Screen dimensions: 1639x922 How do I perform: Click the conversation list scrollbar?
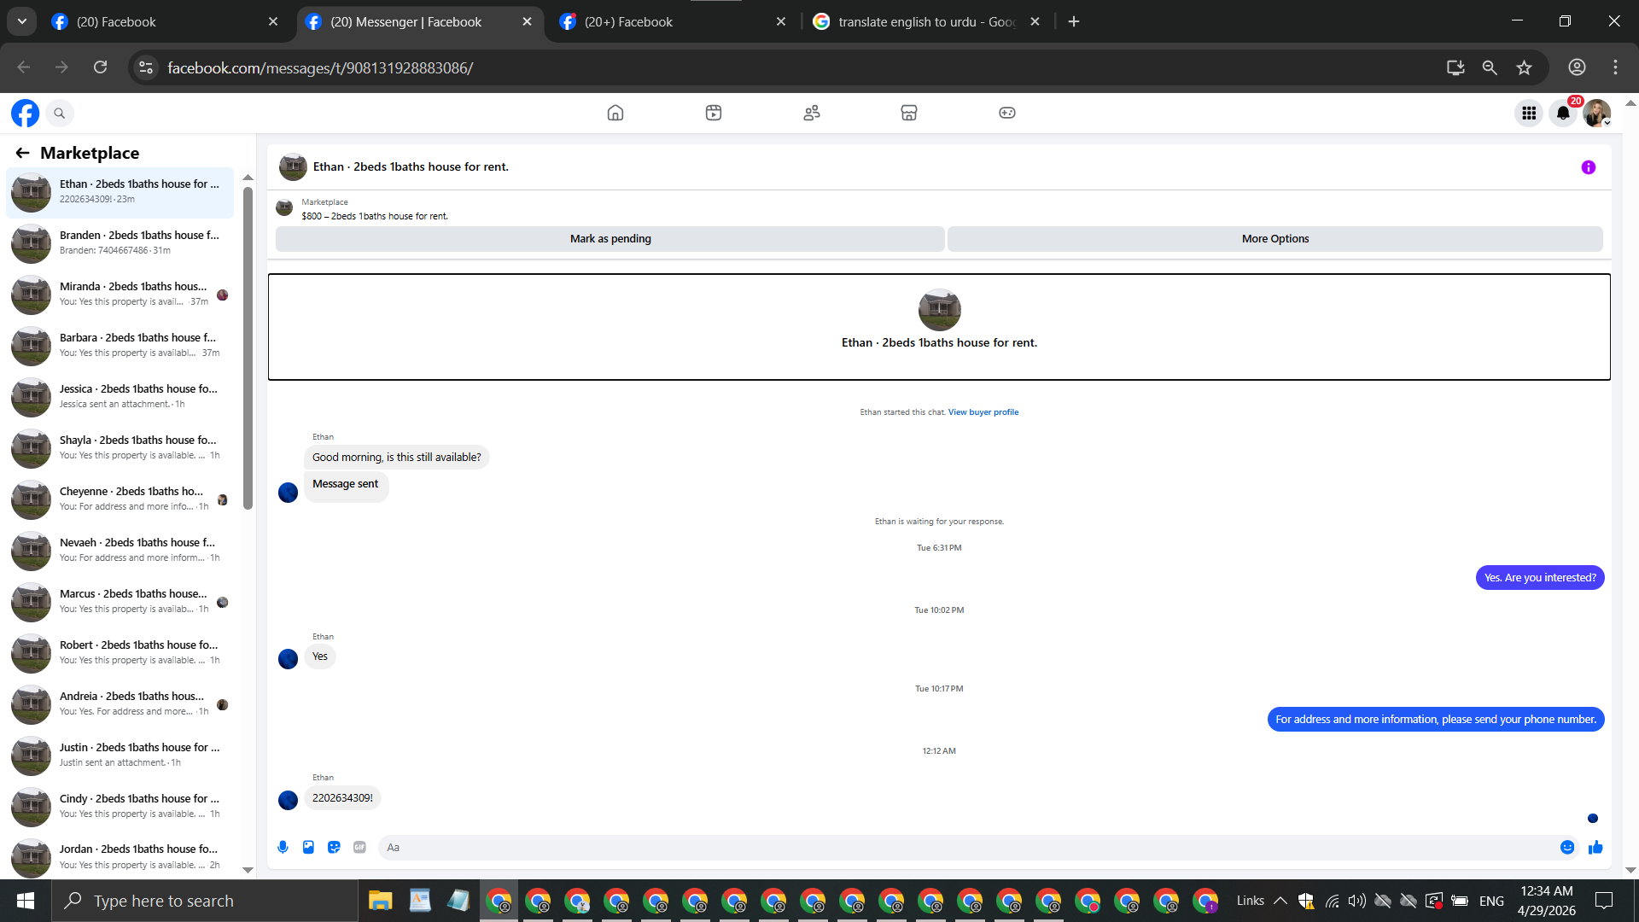(x=248, y=347)
